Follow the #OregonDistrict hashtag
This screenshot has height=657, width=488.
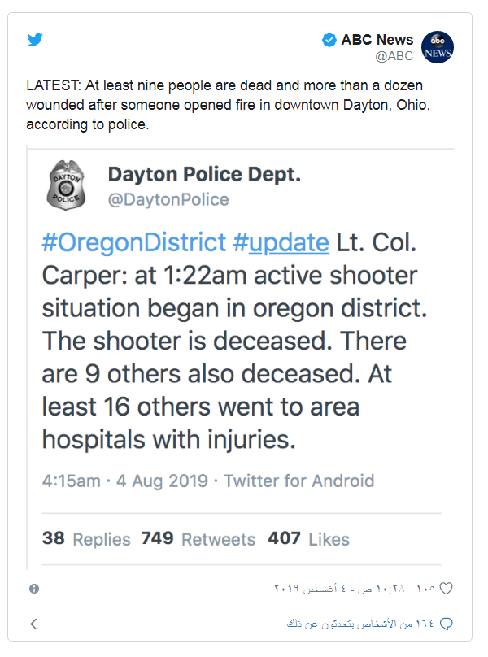click(133, 242)
